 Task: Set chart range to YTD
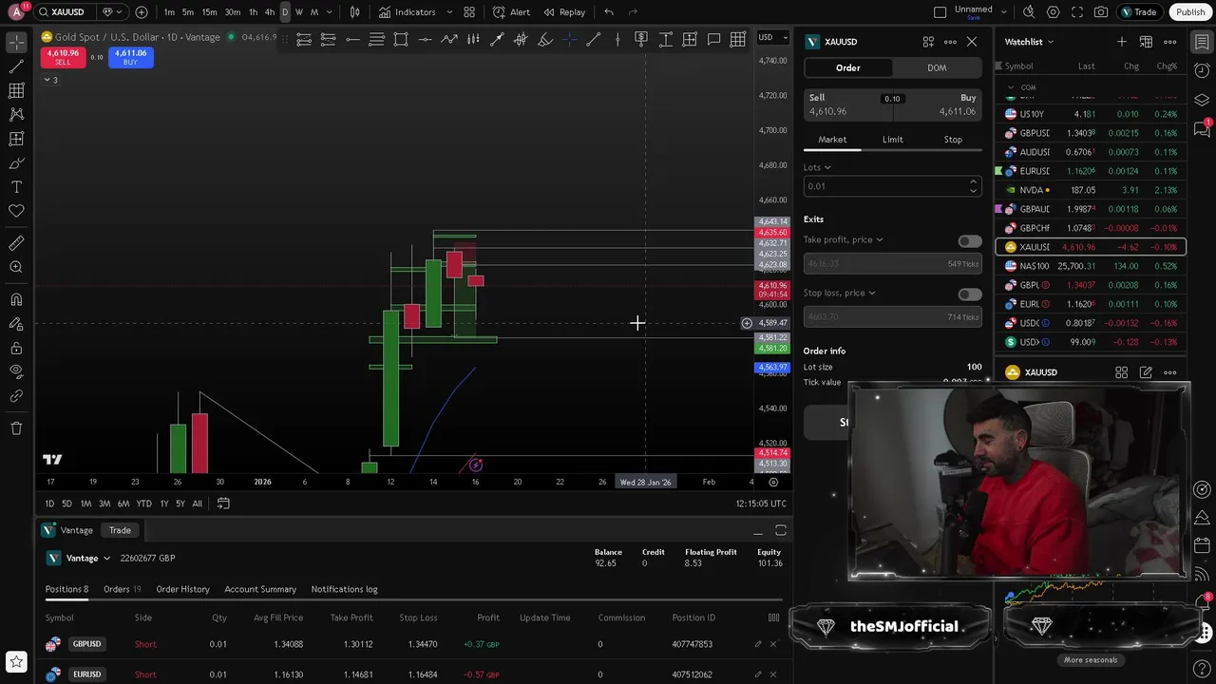[x=143, y=503]
